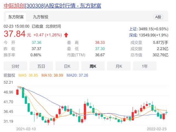Click the 成交量 value 5.87万手
This screenshot has height=132, width=176.
161,43
